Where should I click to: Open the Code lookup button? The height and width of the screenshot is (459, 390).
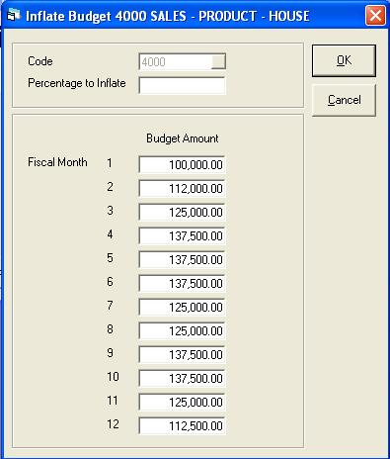pos(218,61)
